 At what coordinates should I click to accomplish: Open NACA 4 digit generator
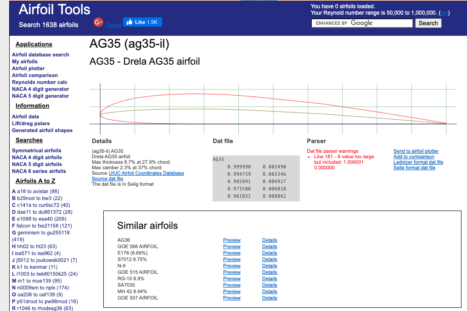40,89
